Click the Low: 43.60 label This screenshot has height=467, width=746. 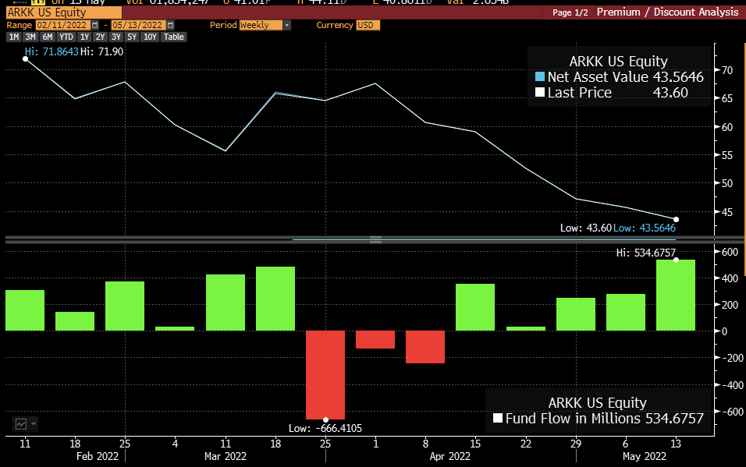[586, 228]
